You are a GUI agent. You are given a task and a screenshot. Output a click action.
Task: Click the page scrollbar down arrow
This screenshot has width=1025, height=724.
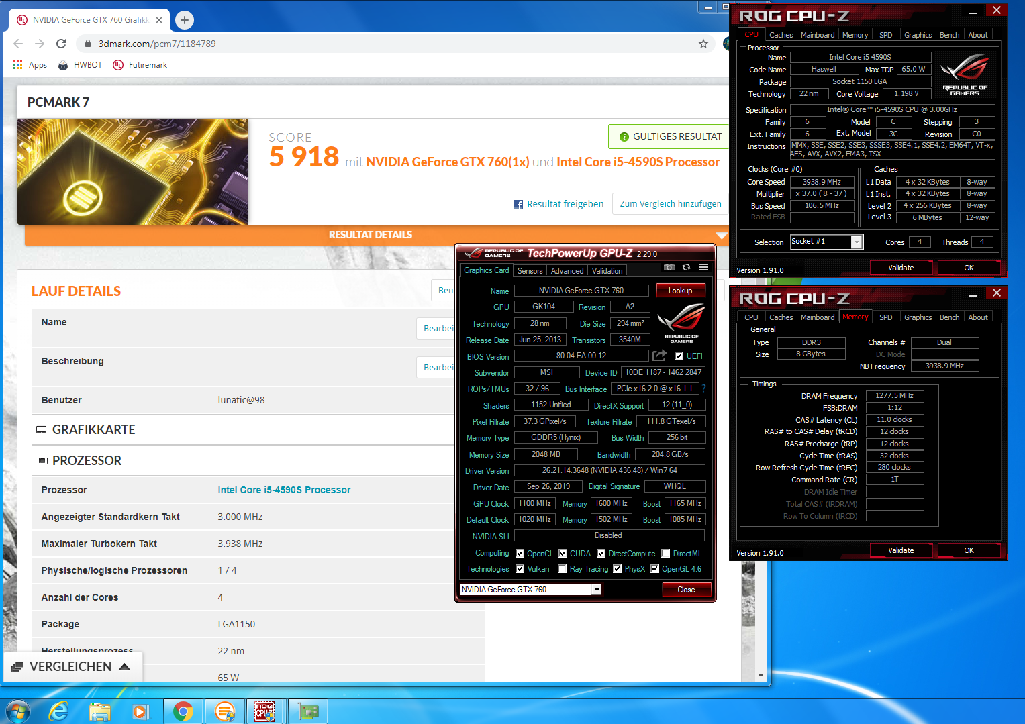pyautogui.click(x=761, y=676)
